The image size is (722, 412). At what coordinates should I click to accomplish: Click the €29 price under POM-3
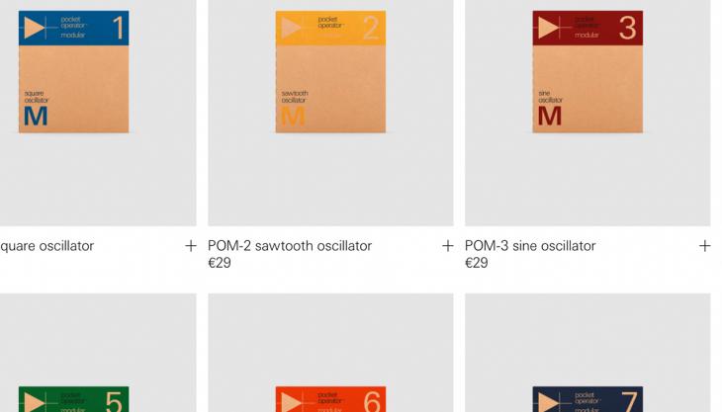pyautogui.click(x=476, y=263)
